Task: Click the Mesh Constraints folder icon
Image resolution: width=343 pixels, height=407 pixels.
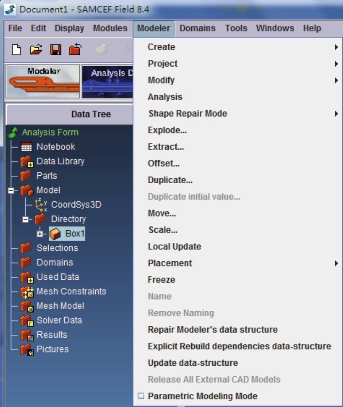Action: pyautogui.click(x=26, y=292)
